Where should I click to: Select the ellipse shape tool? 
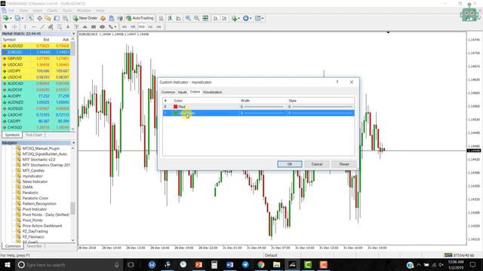tap(103, 27)
